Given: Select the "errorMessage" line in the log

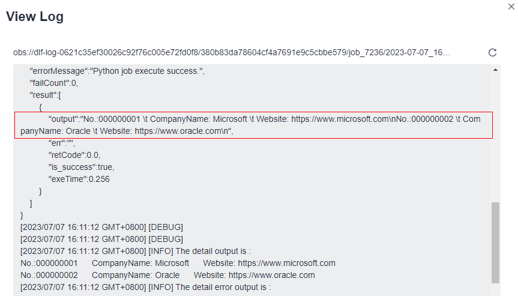Looking at the screenshot, I should [x=117, y=71].
